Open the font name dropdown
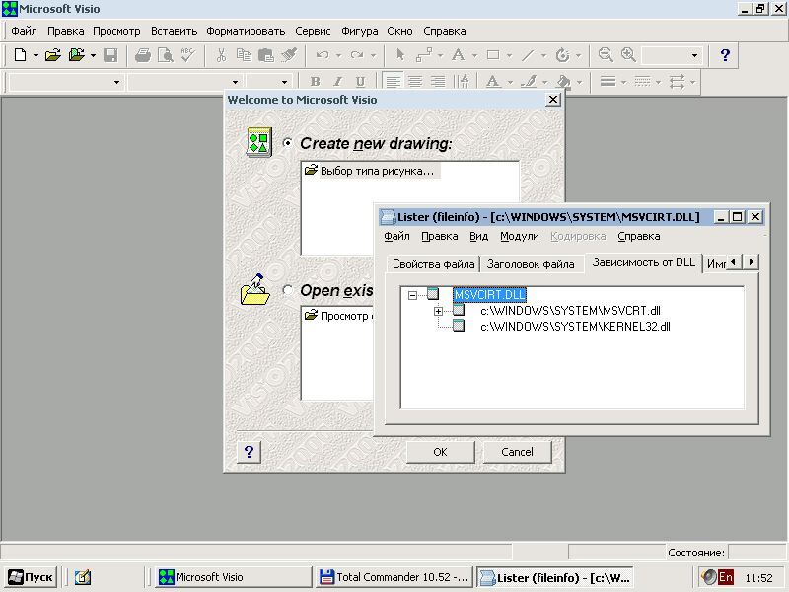This screenshot has width=789, height=592. 235,82
